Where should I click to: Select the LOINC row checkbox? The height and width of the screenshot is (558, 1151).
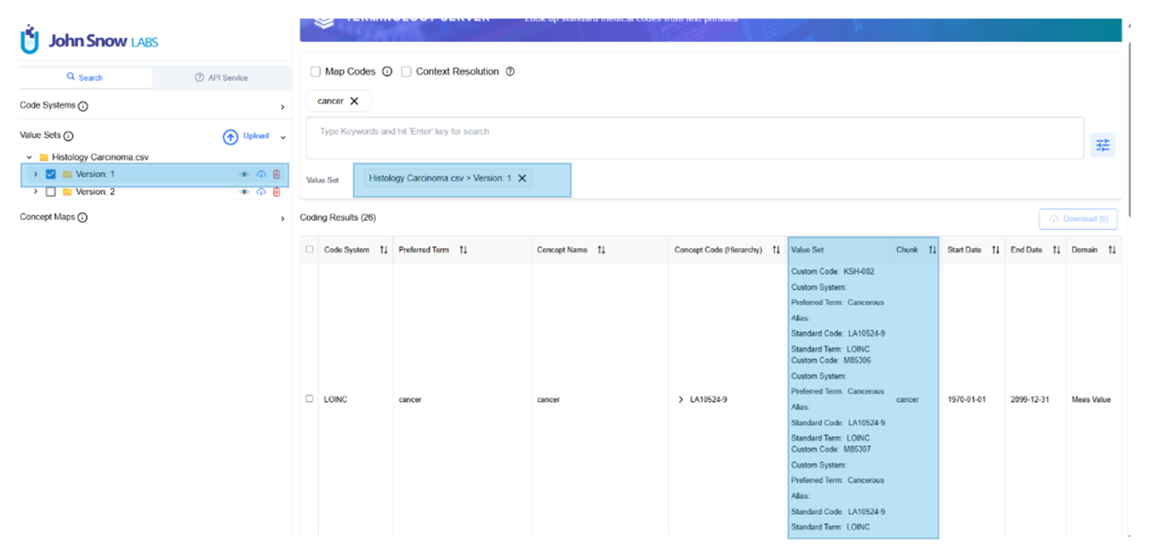[310, 399]
